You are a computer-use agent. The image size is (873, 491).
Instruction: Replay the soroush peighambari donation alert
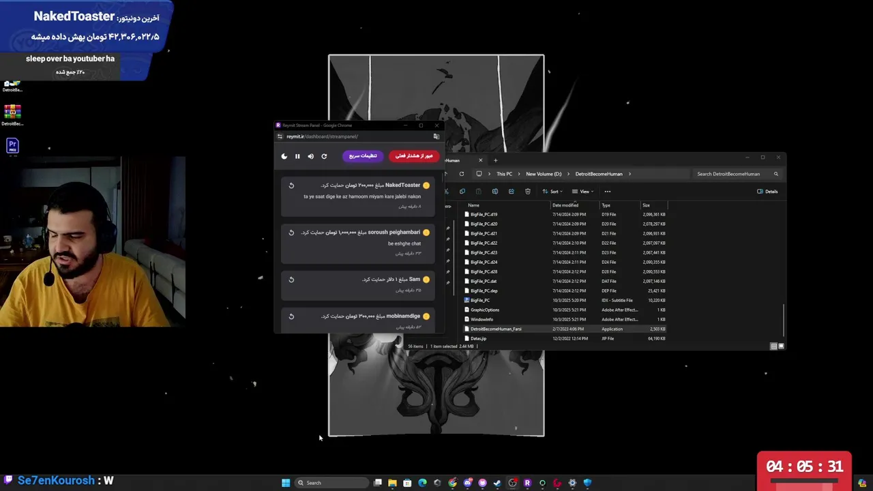(291, 233)
